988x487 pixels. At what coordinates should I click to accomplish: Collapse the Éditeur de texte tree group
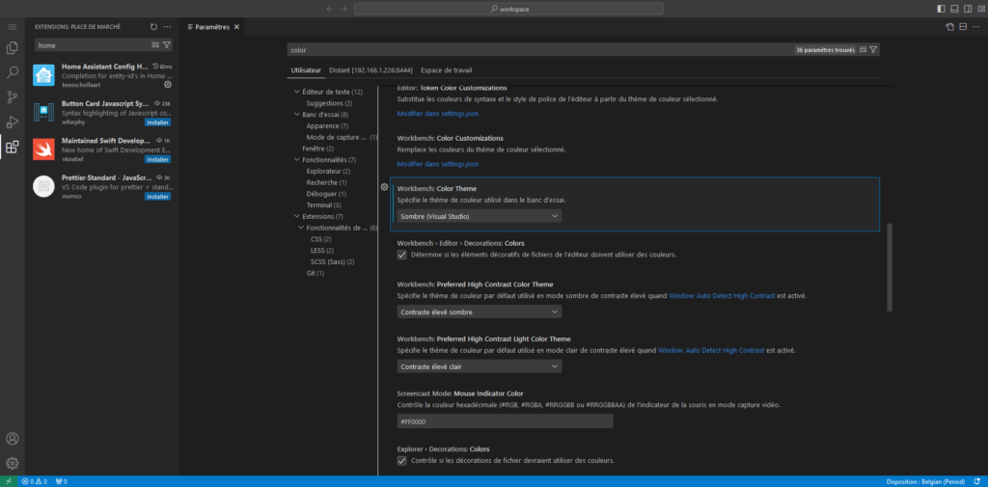(x=297, y=92)
